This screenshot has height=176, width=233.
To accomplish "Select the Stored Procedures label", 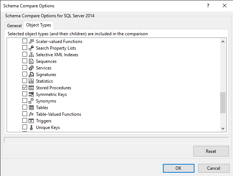I will 54,88.
